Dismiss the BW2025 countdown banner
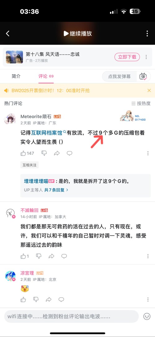 pos(149,91)
